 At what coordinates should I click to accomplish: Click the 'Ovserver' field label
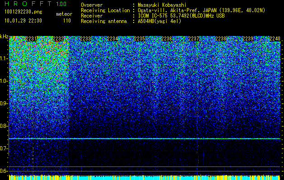[x=92, y=5]
